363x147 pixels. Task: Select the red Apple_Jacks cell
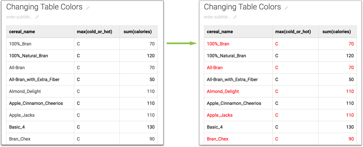pos(220,115)
